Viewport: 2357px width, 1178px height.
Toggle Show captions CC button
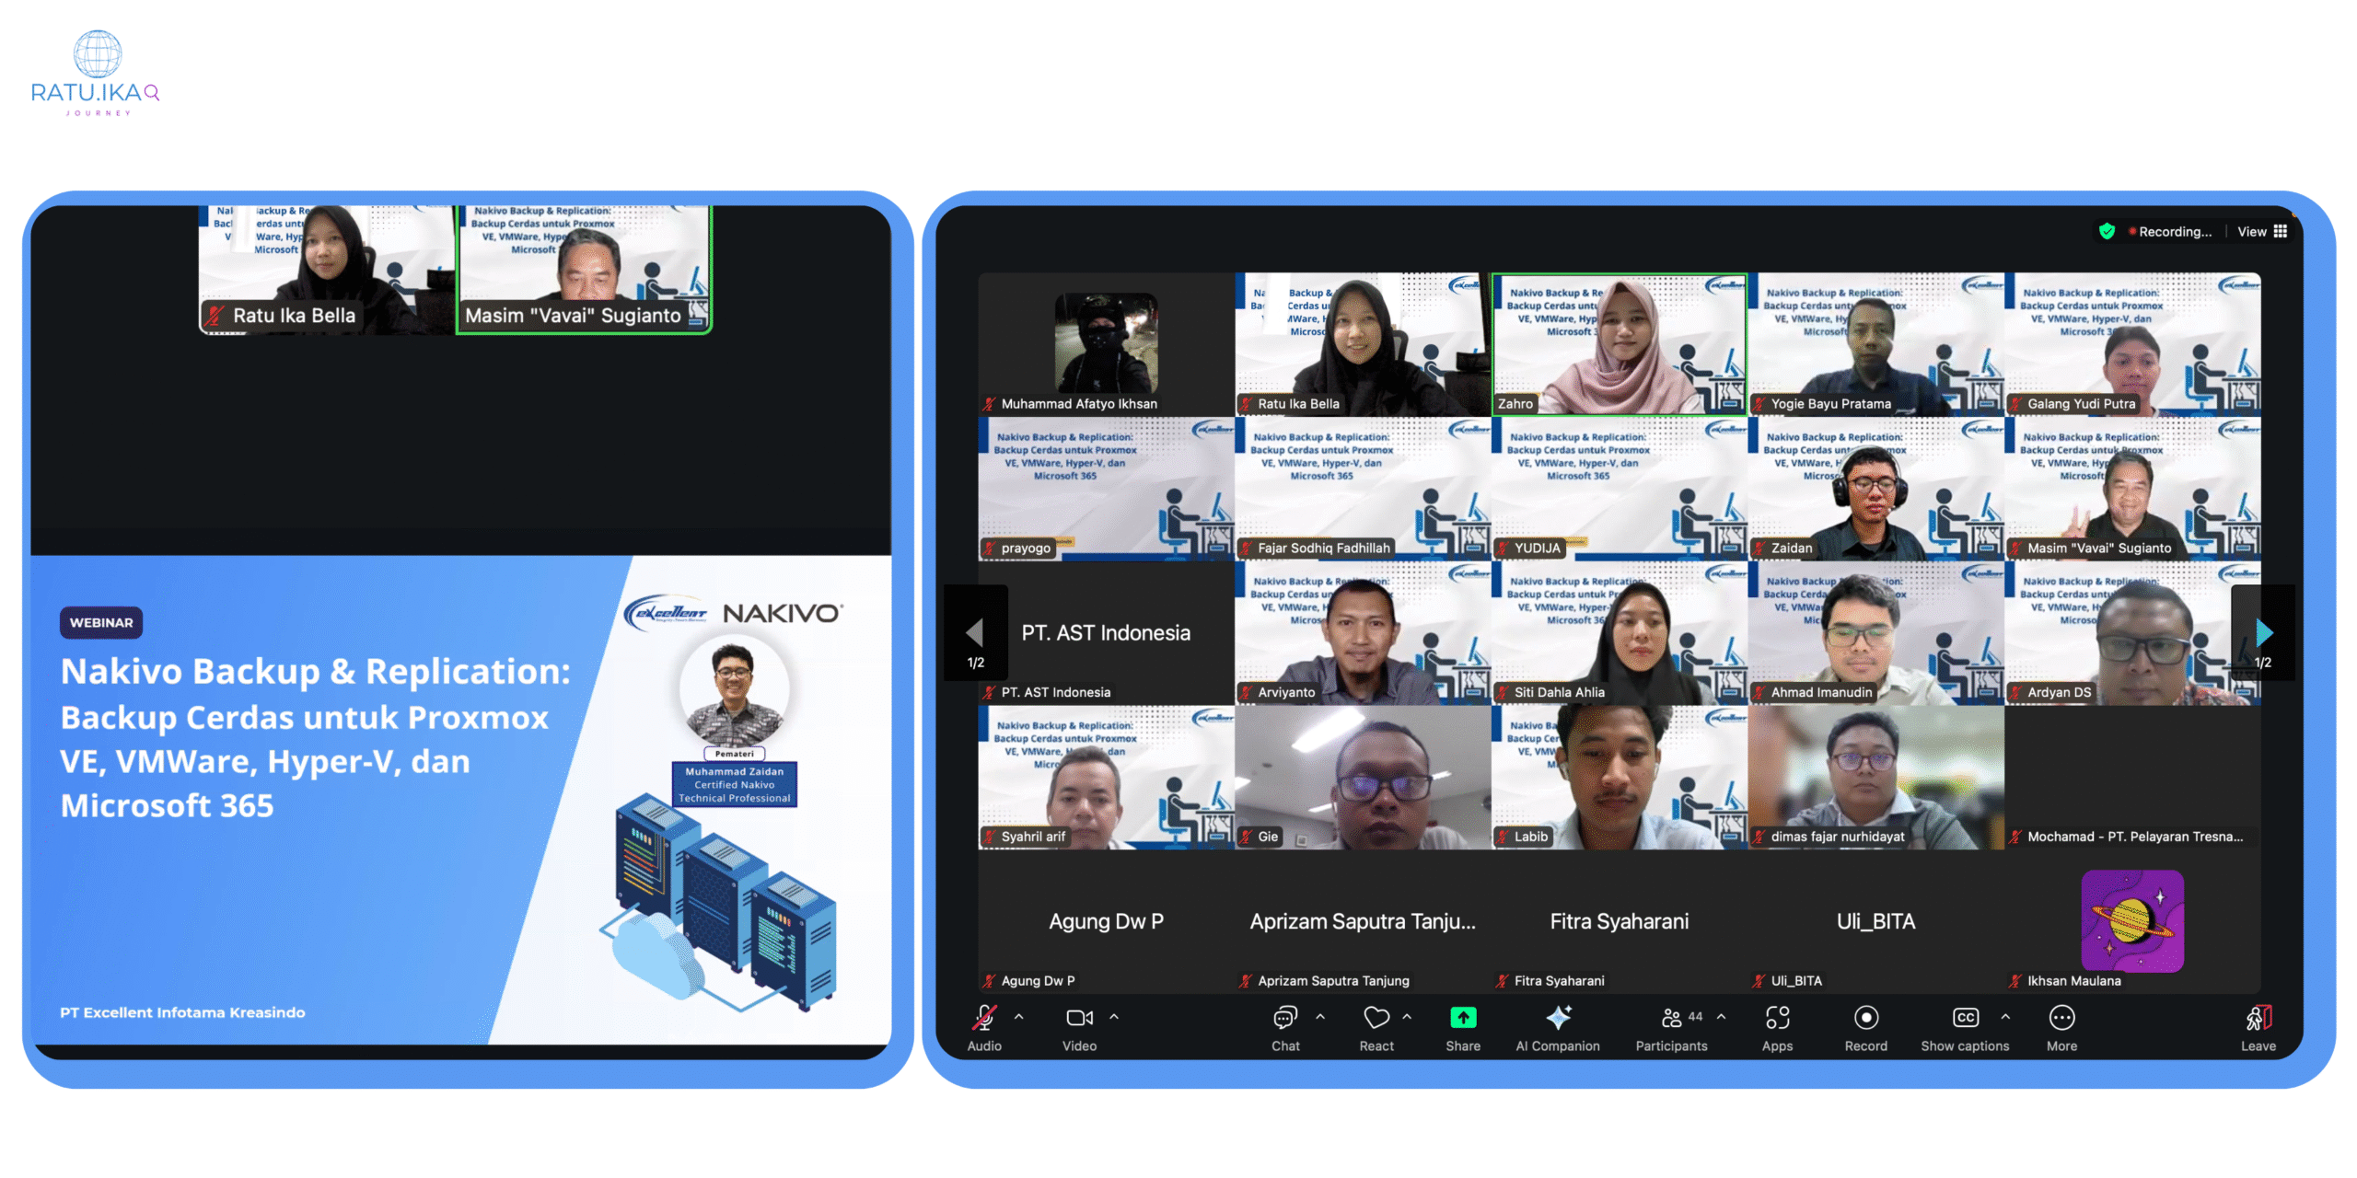coord(1964,1017)
